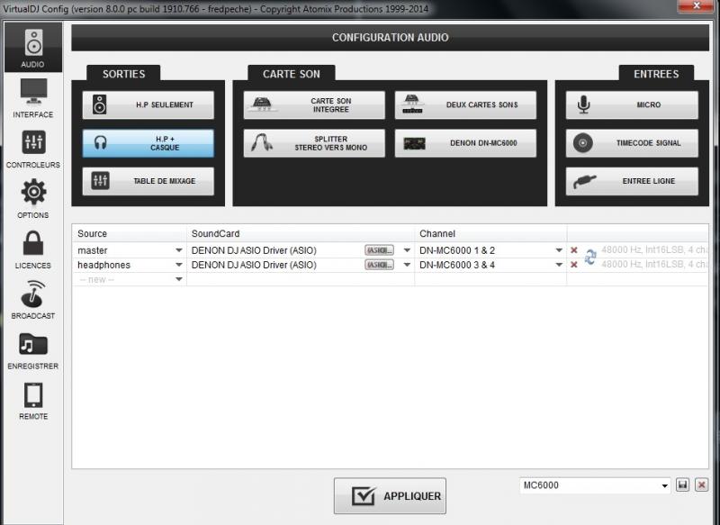Open channel dropdown for DN-MC6000 1 & 2
Screen dimensions: 720x525
coord(559,250)
